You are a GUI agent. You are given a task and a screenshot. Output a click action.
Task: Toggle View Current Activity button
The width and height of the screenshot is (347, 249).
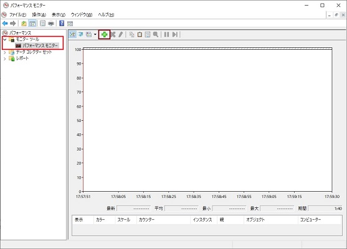72,34
